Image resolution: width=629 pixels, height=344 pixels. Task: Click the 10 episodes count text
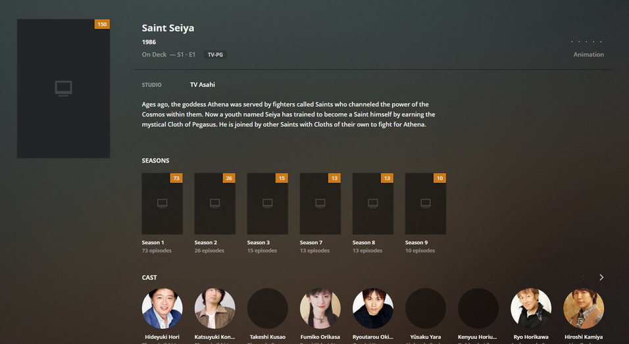[x=420, y=251]
